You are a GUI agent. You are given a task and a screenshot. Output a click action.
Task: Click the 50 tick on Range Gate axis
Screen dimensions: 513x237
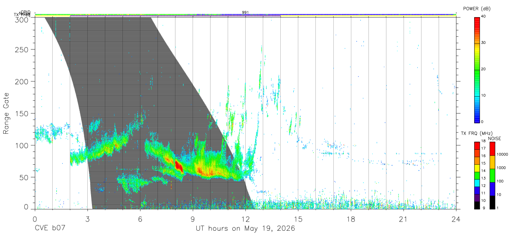[x=24, y=177]
